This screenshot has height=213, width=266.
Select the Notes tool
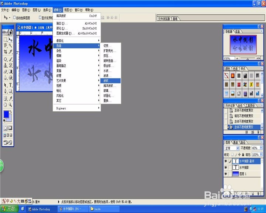6,98
